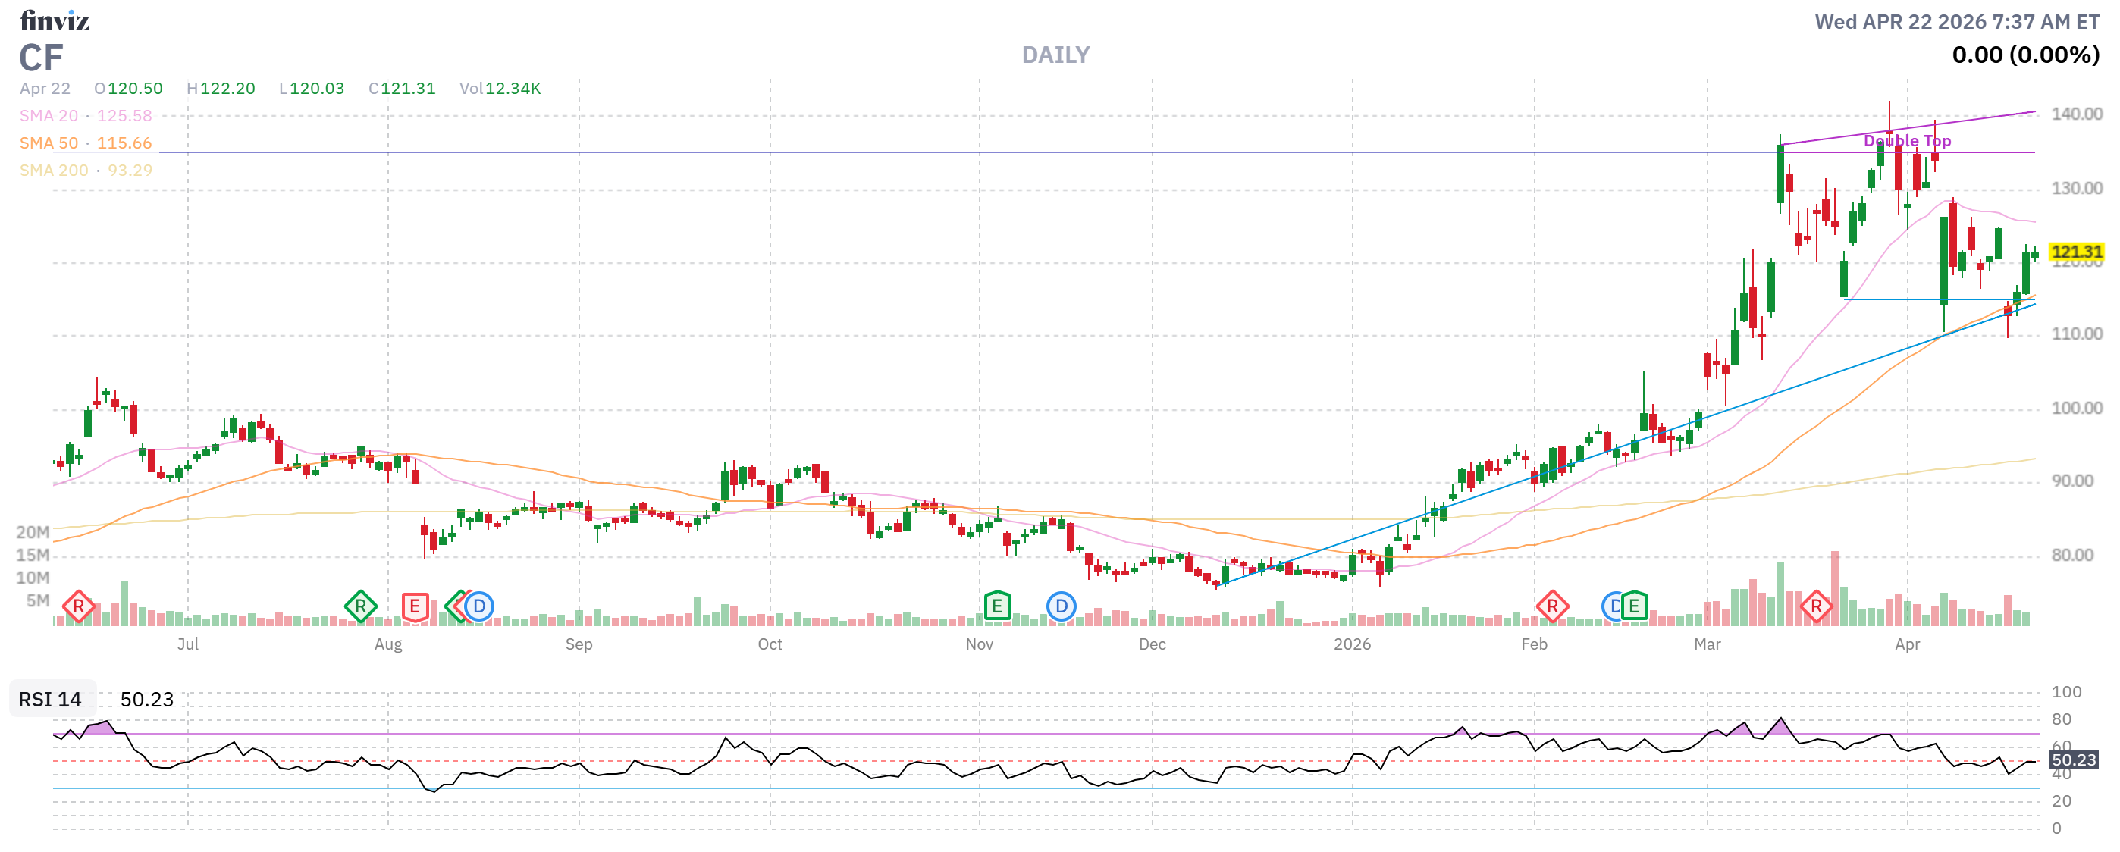Open the blue D dividend marker in February
Viewport: 2120px width, 852px height.
(x=1610, y=606)
